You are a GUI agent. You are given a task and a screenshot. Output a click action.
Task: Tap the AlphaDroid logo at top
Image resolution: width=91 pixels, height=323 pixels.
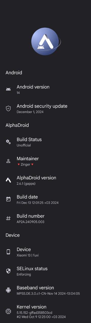(45, 42)
